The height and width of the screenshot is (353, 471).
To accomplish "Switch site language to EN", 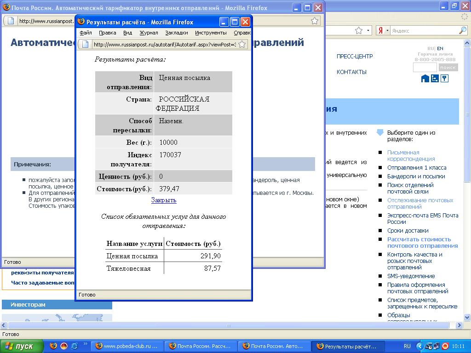I will 440,48.
